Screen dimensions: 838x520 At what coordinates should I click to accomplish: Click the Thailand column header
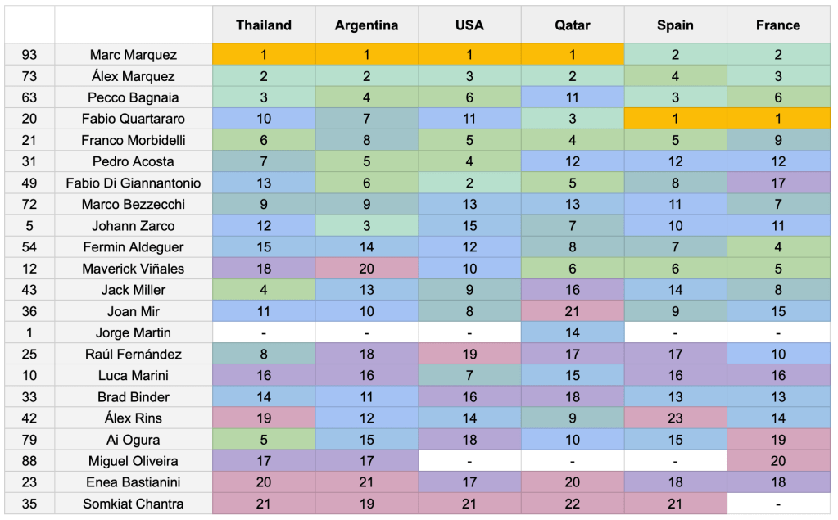tap(264, 25)
